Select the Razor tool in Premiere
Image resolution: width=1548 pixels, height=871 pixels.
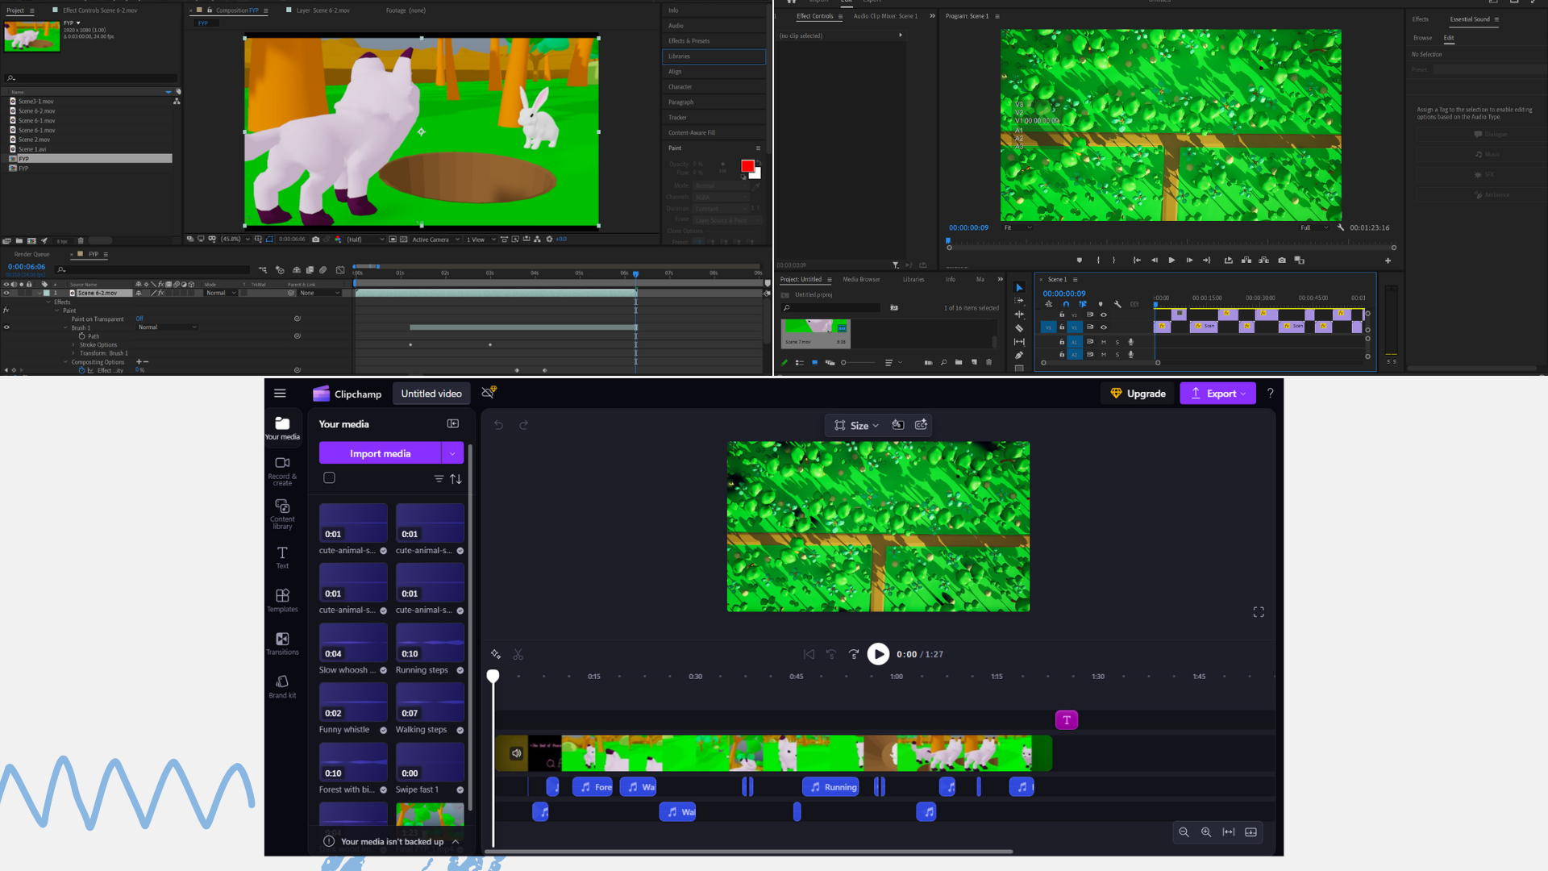tap(1019, 328)
